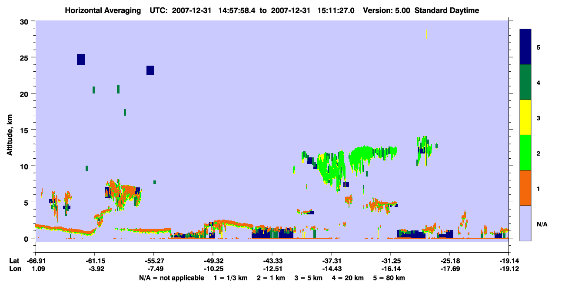The image size is (565, 290).
Task: Click the altitude tick label '30'
Action: click(x=25, y=21)
